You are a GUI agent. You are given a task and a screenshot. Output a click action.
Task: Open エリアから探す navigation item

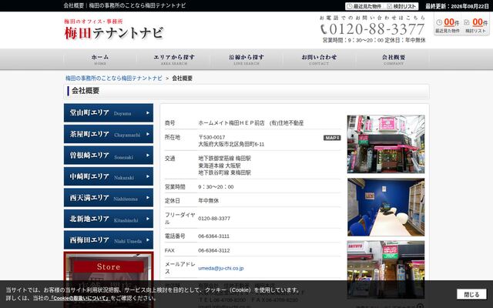tap(173, 59)
